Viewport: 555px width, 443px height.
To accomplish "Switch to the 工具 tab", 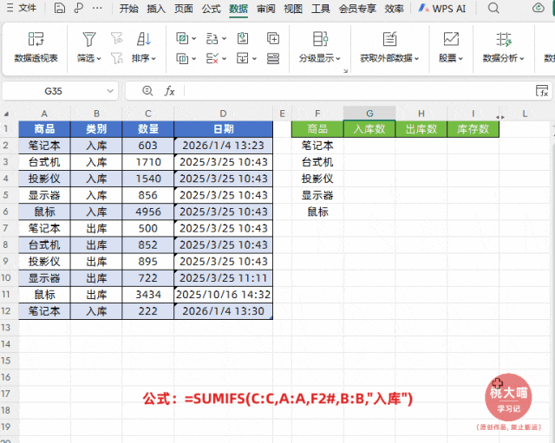I will 320,9.
